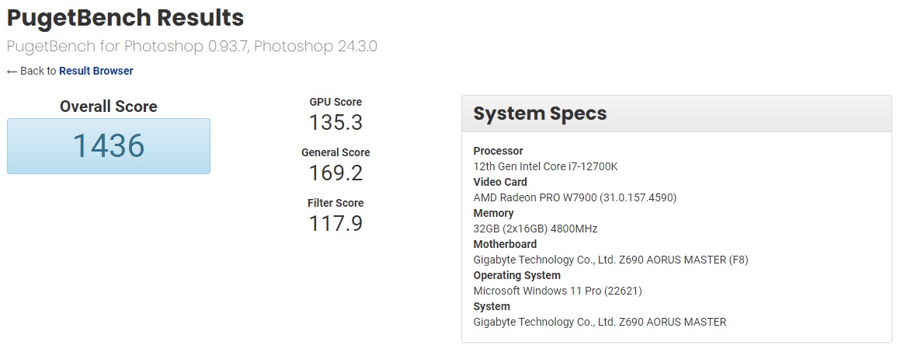This screenshot has height=349, width=897.
Task: Click the System Specs panel header
Action: click(x=676, y=113)
